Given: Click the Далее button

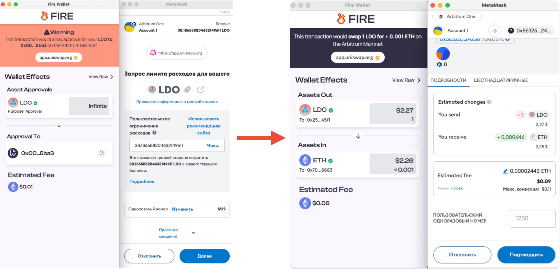Looking at the screenshot, I should coord(204,256).
